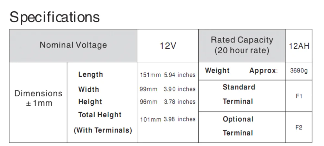The image size is (324, 146).
Task: Click the Standard Terminal label
Action: [x=238, y=94]
